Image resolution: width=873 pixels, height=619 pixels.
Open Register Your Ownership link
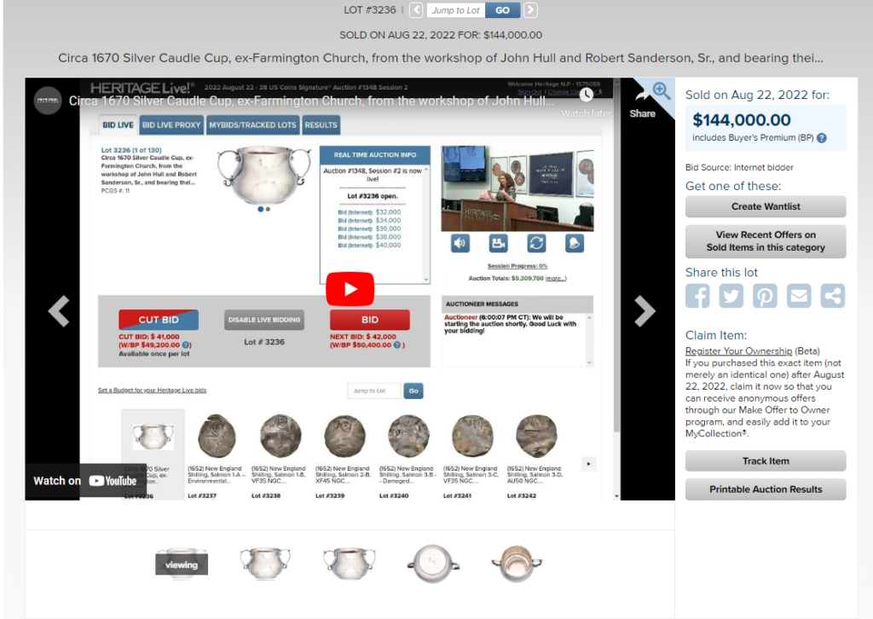tap(739, 351)
